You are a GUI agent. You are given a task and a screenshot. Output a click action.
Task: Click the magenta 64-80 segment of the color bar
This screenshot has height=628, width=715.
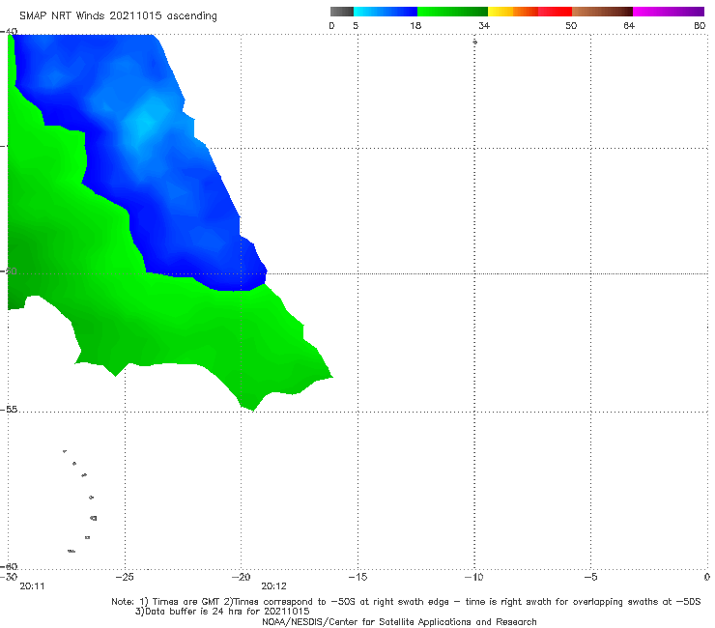pos(669,12)
